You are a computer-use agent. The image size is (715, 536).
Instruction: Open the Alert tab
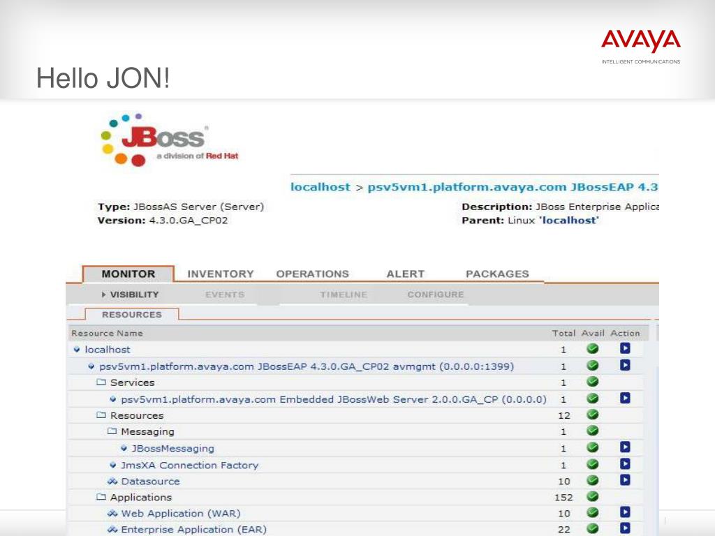[x=406, y=274]
